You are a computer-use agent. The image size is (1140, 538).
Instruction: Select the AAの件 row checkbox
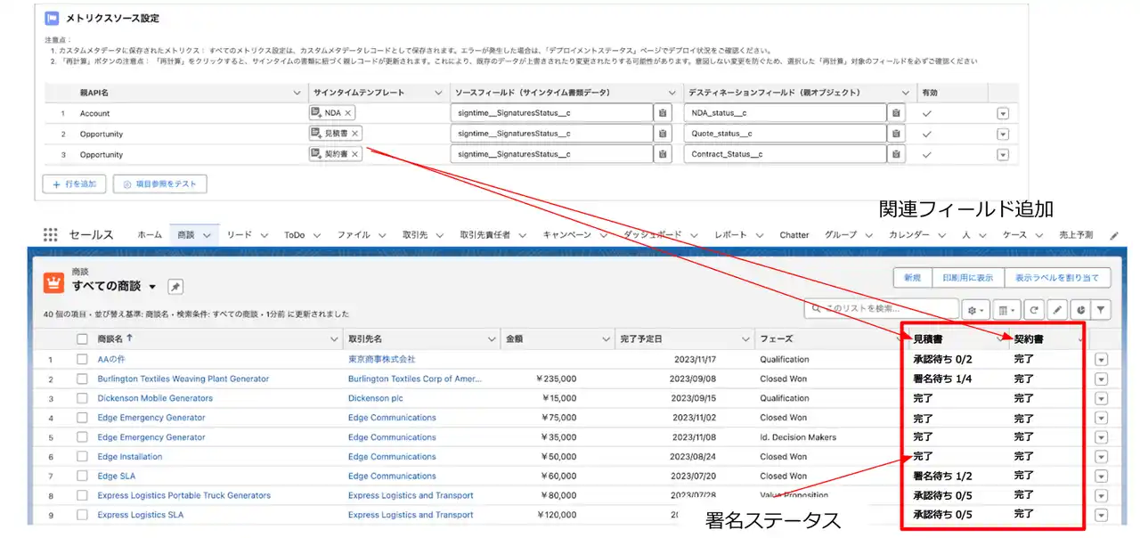click(x=83, y=360)
